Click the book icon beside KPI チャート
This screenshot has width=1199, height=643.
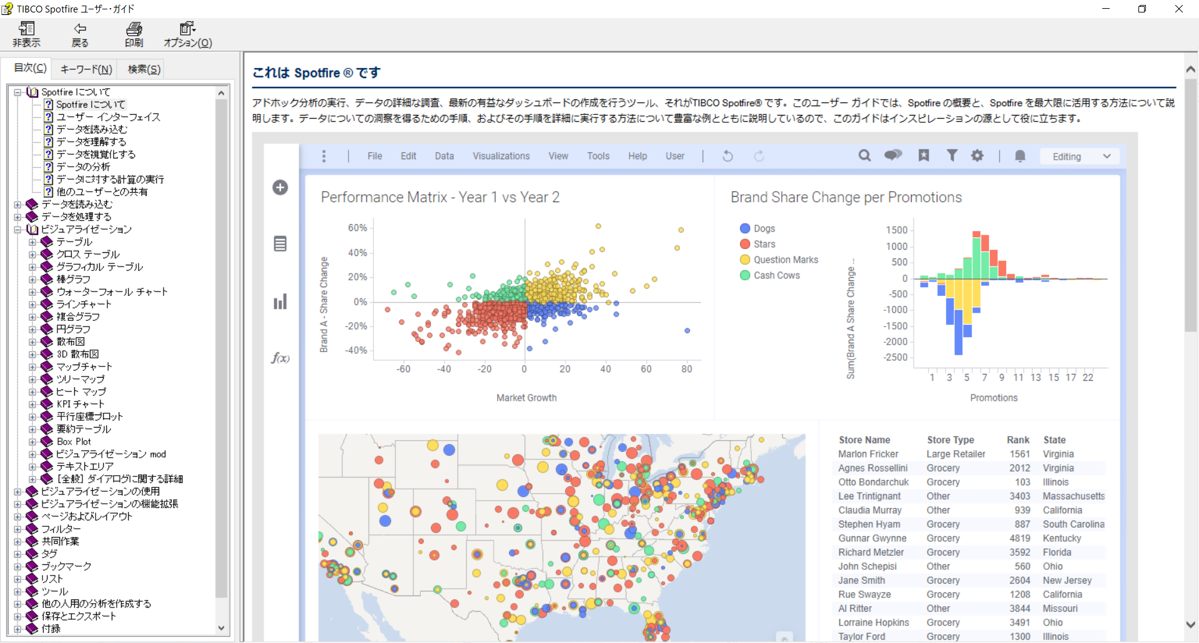click(47, 404)
